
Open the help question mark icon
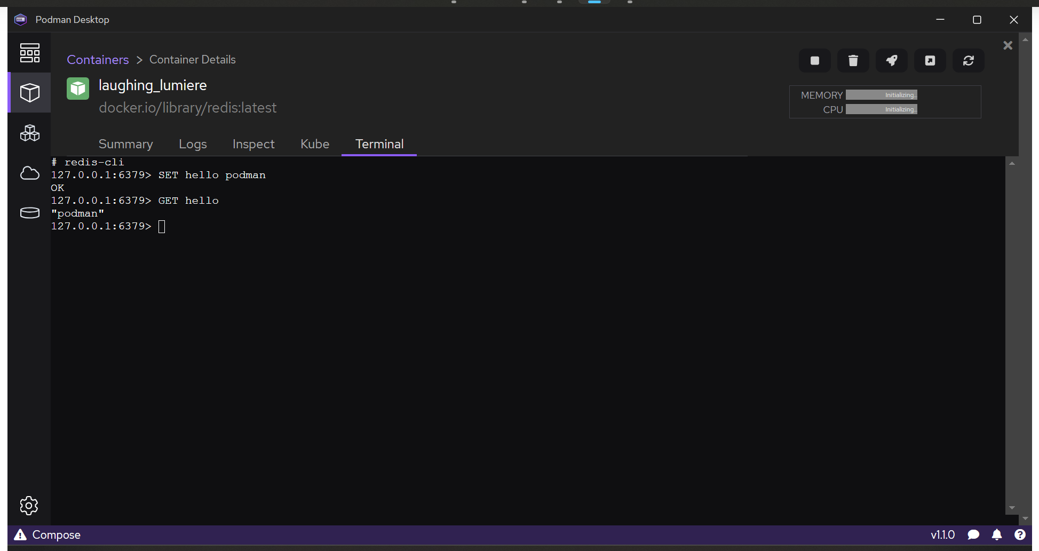tap(1020, 534)
